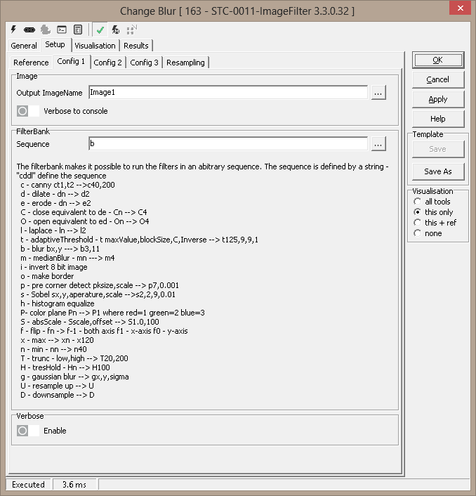Click the running figure icon in toolbar
This screenshot has height=496, width=476.
pos(116,30)
